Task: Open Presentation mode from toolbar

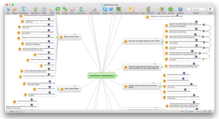Action: tap(24, 9)
